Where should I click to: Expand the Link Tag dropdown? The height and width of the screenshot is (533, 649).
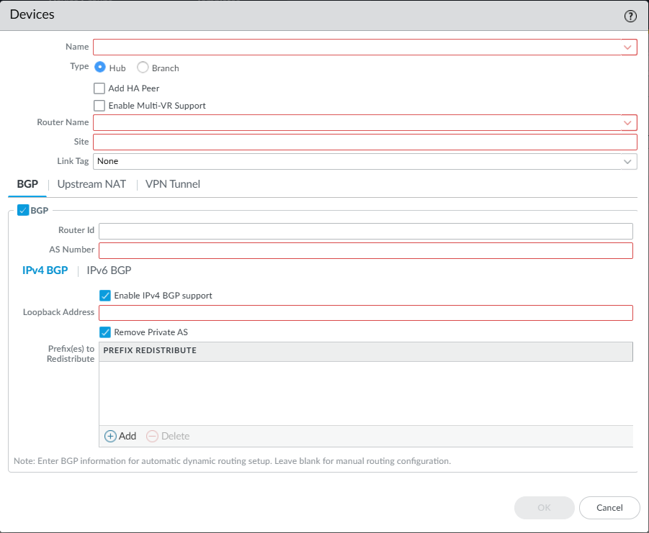627,162
